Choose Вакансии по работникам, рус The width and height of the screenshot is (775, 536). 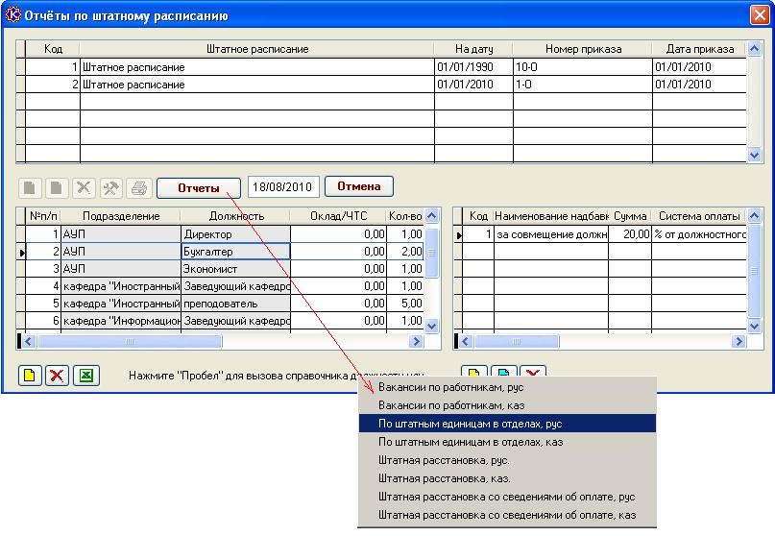[x=507, y=387]
